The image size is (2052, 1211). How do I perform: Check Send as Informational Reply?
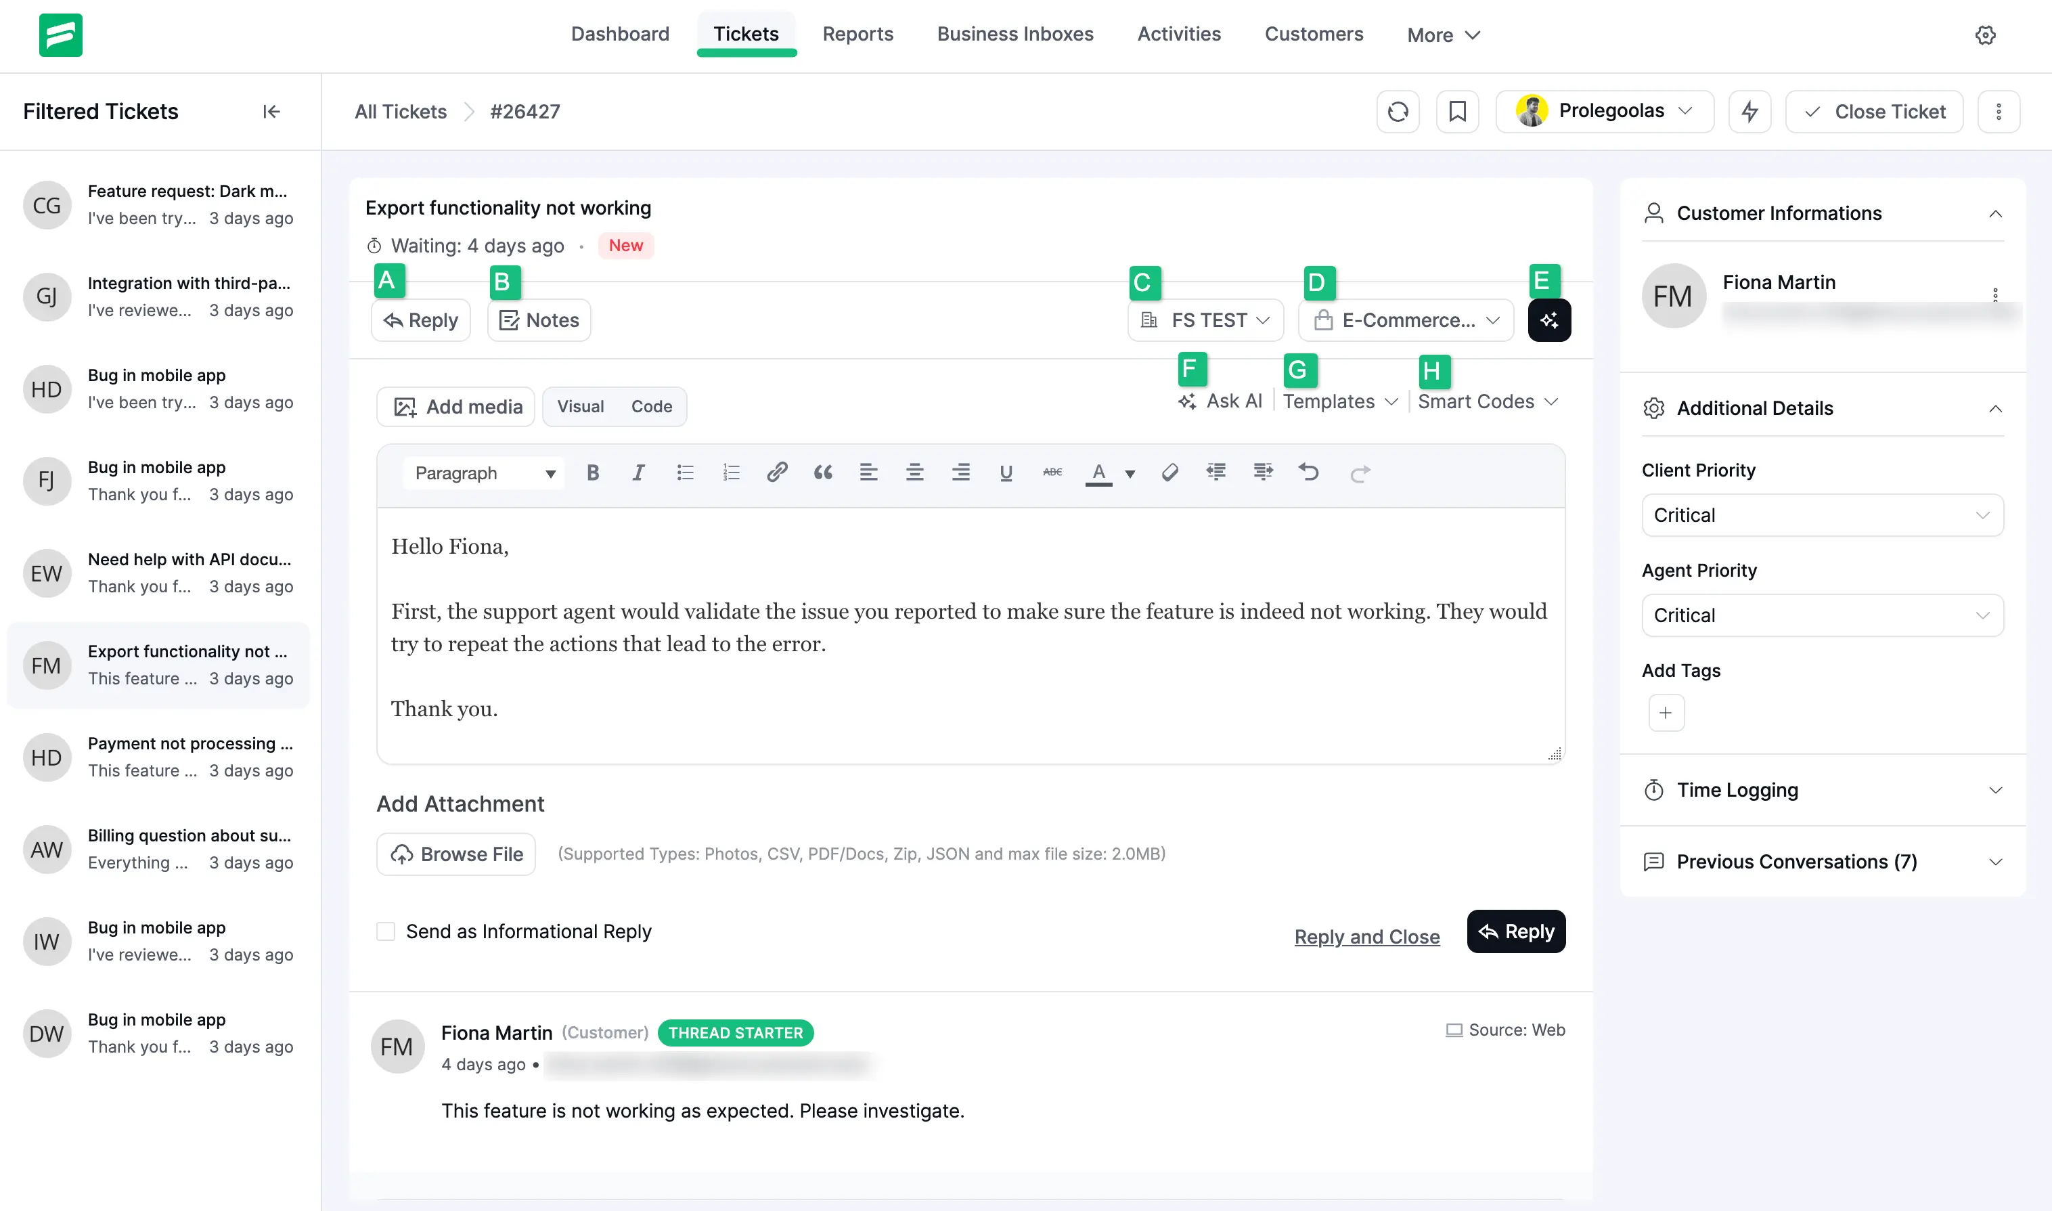pos(386,931)
